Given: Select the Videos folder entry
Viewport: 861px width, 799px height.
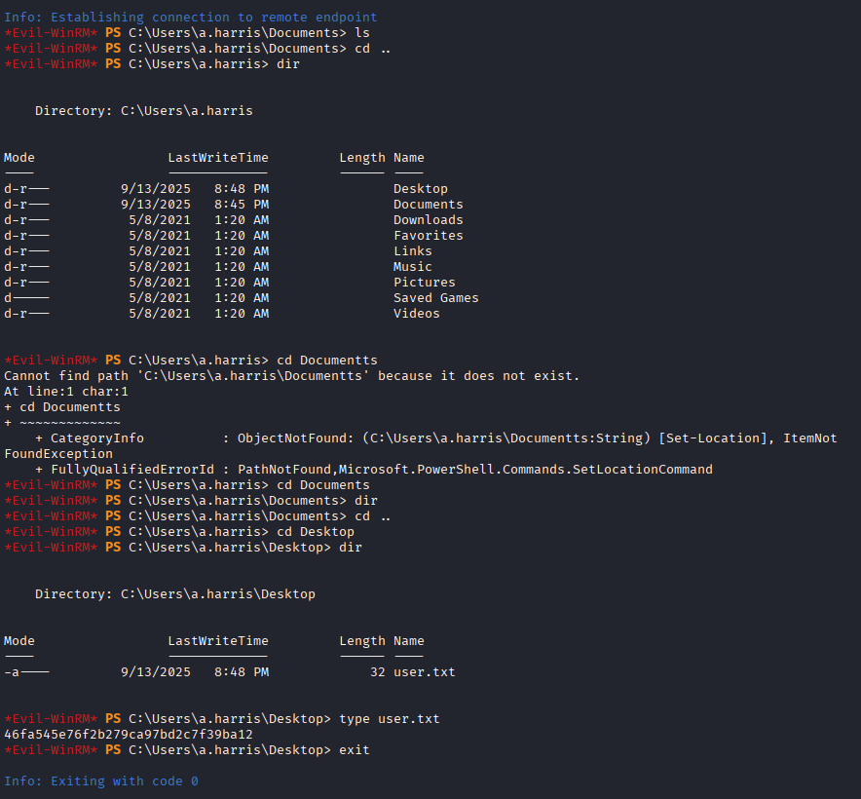Looking at the screenshot, I should point(416,314).
